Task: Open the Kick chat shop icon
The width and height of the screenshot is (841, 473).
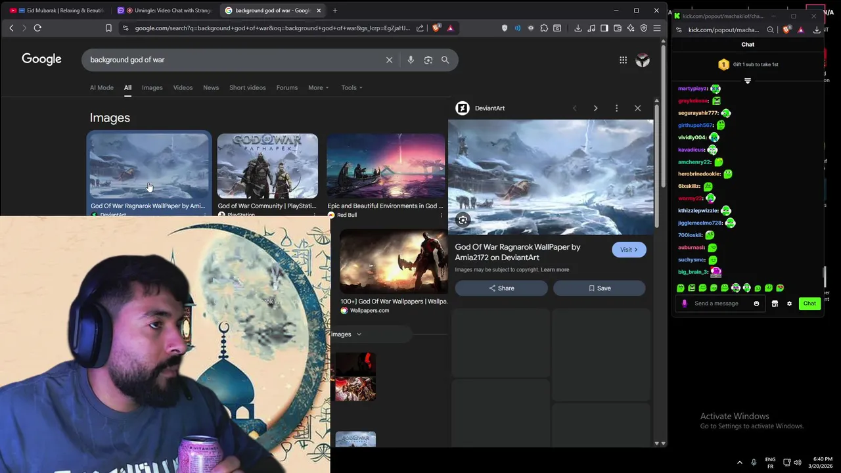Action: tap(775, 304)
